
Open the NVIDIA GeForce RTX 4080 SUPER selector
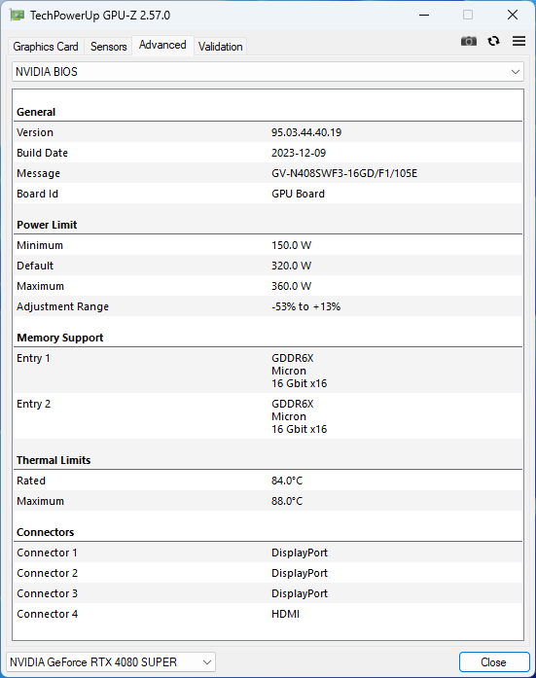[111, 662]
